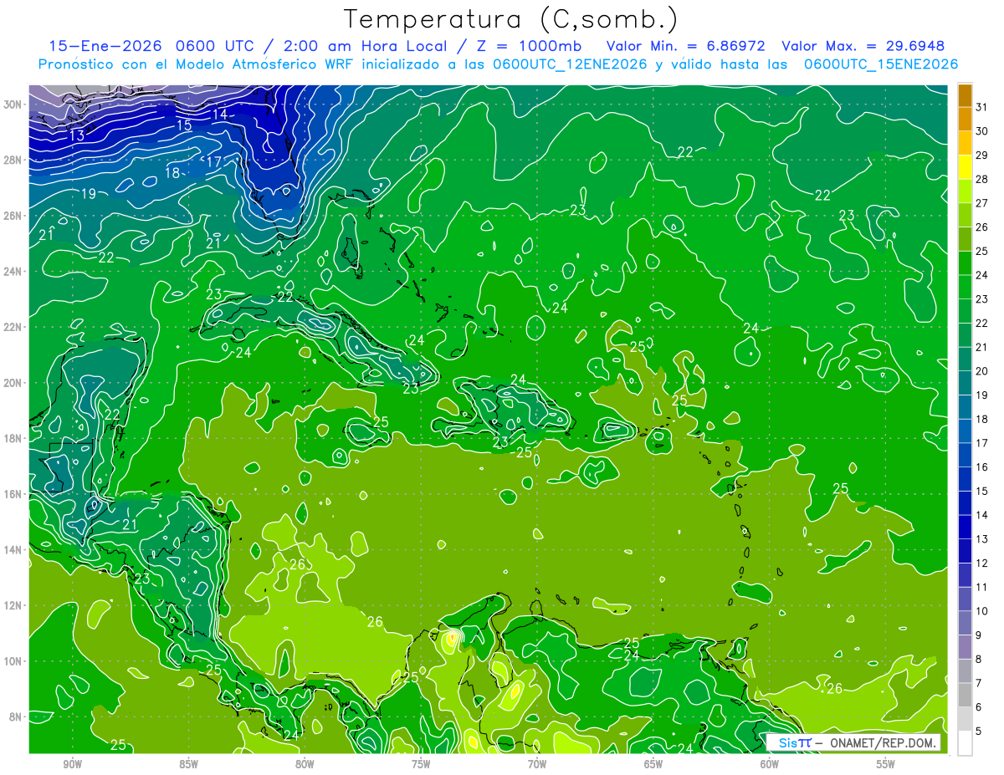The width and height of the screenshot is (1004, 775).
Task: Click the brown-orange swatch above 31 in the legend
Action: [965, 94]
